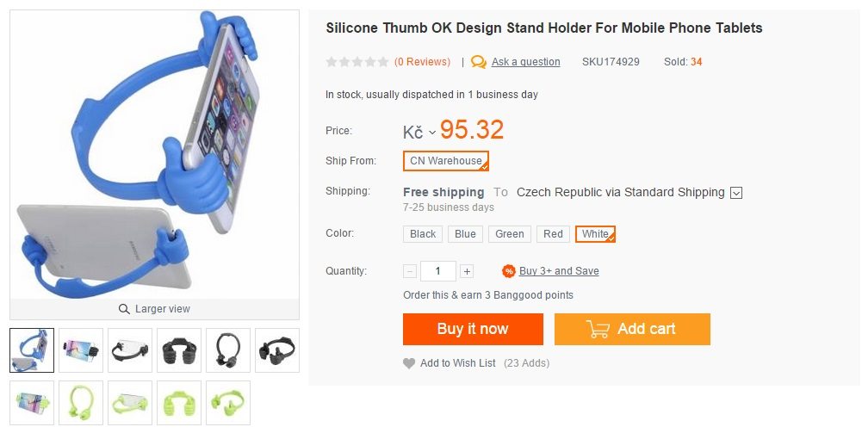This screenshot has width=862, height=433.
Task: Select the Blue color option
Action: 465,234
